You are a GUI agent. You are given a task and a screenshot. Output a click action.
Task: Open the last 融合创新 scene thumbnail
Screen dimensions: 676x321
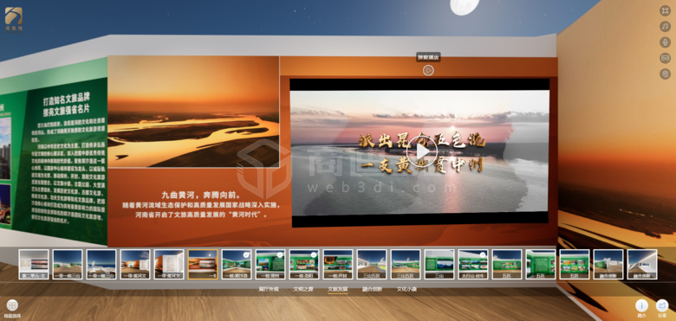coord(642,264)
